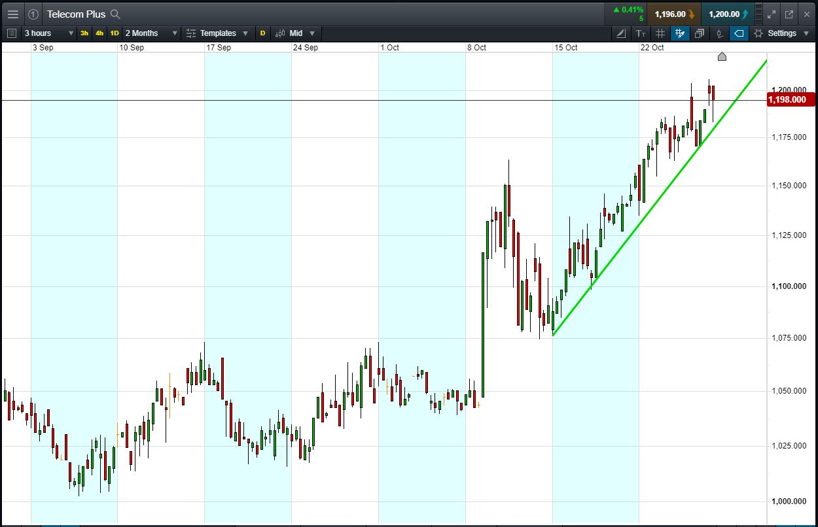Select the 1D interval shortcut
This screenshot has width=818, height=527.
tap(115, 33)
